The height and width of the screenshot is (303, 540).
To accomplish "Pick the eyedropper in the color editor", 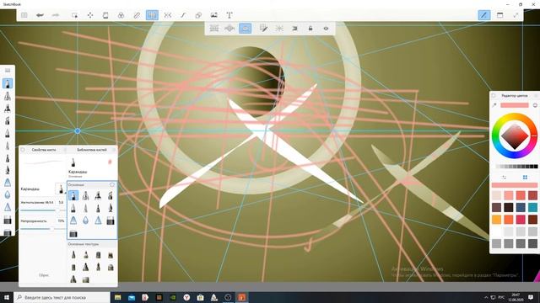I will point(494,105).
